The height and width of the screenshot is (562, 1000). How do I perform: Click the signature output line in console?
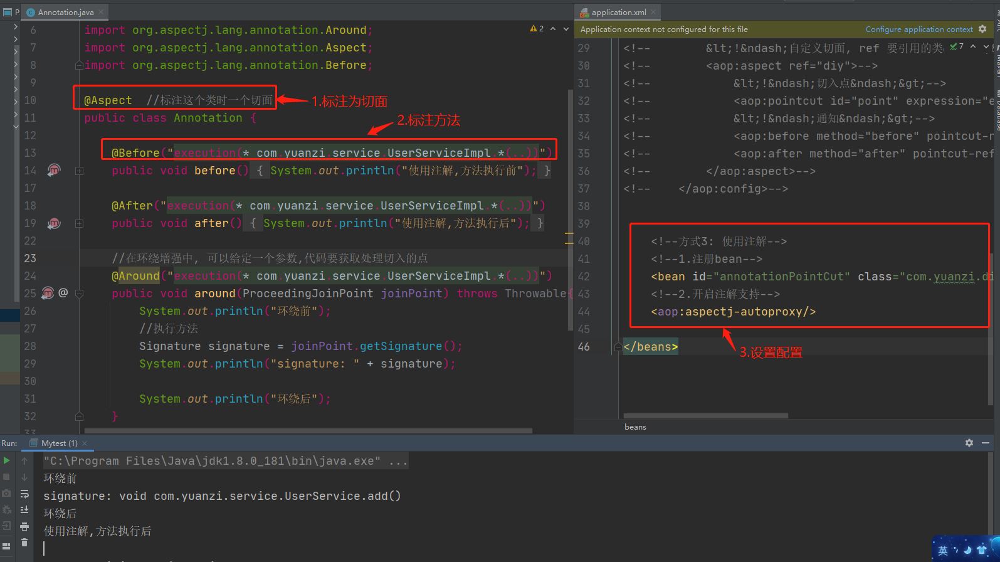222,496
